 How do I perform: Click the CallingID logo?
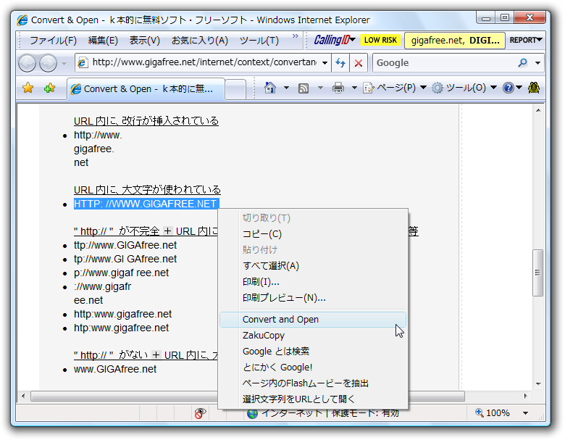pyautogui.click(x=332, y=40)
